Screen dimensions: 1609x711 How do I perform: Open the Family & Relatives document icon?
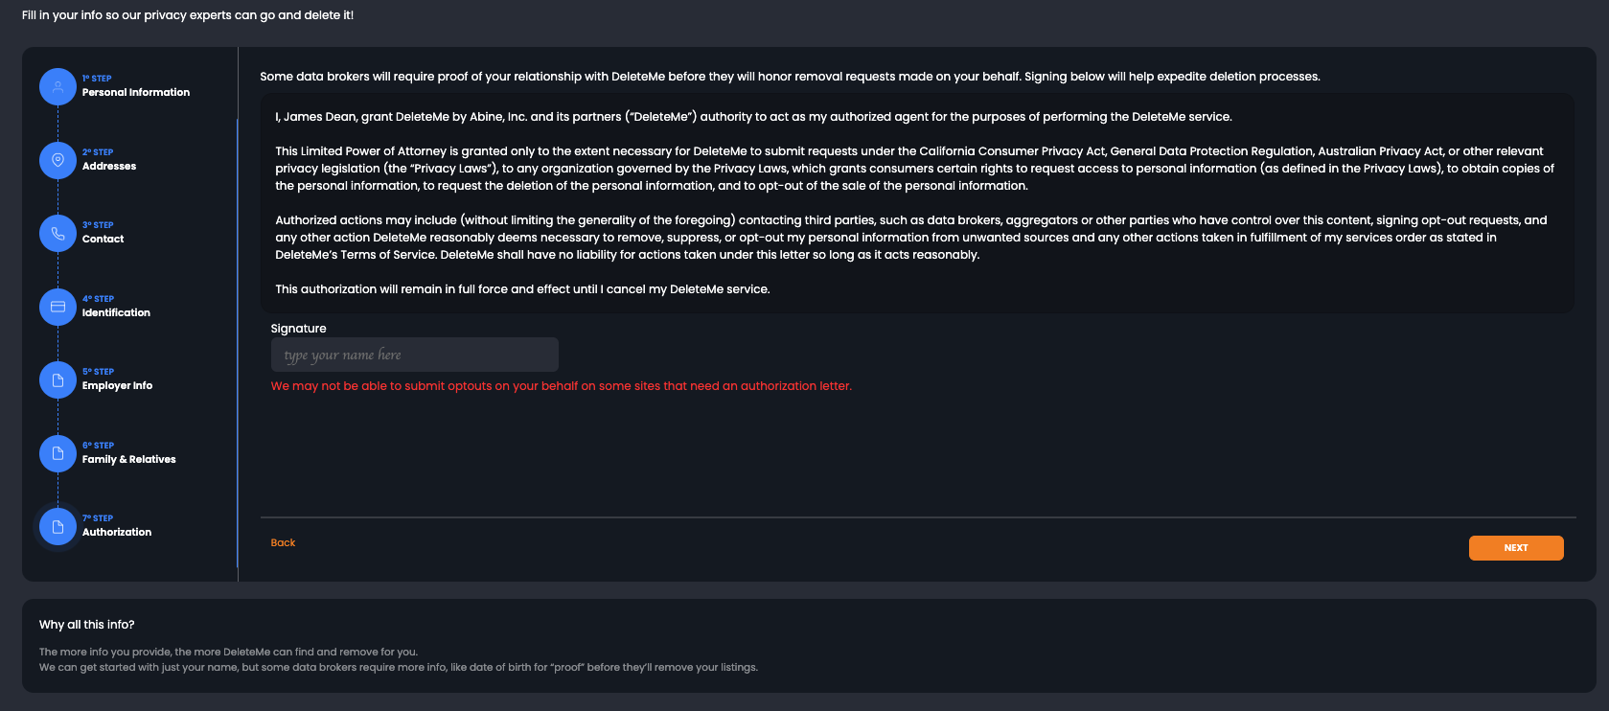coord(57,453)
